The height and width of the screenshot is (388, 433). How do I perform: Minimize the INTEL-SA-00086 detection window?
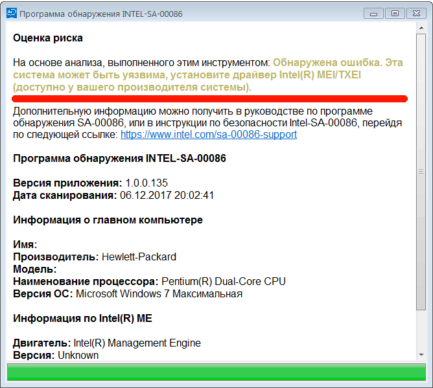pos(373,14)
